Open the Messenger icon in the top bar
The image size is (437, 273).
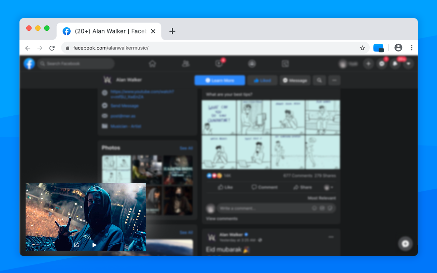coord(382,63)
